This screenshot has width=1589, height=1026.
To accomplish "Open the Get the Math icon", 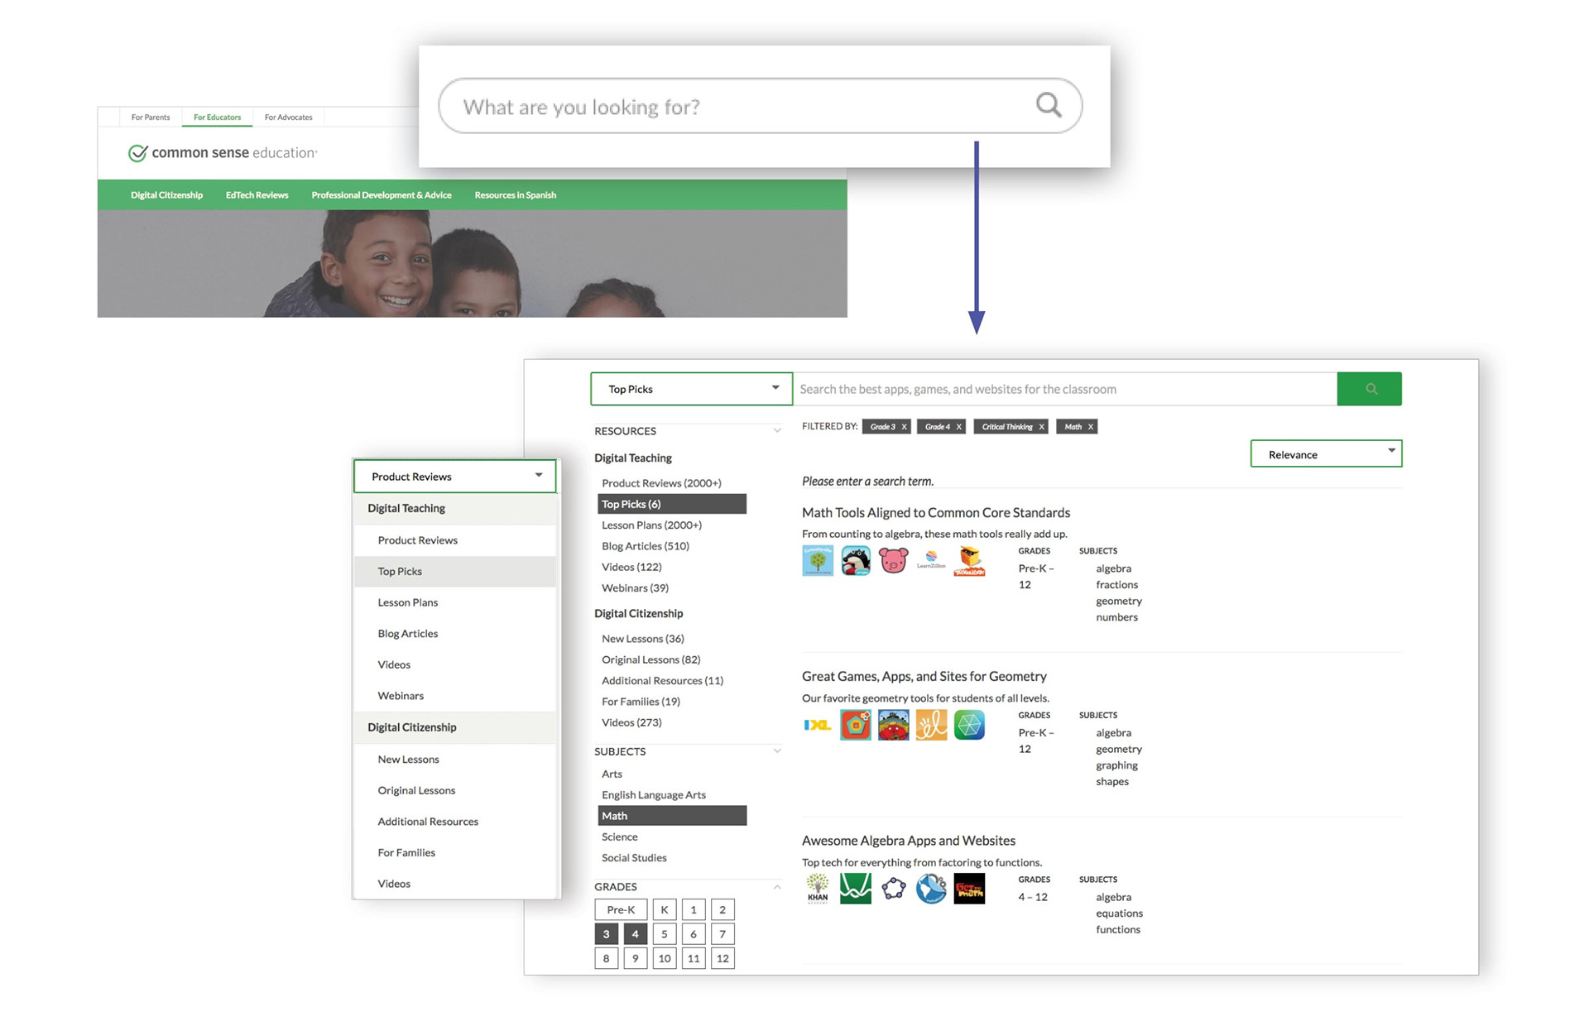I will 969,889.
